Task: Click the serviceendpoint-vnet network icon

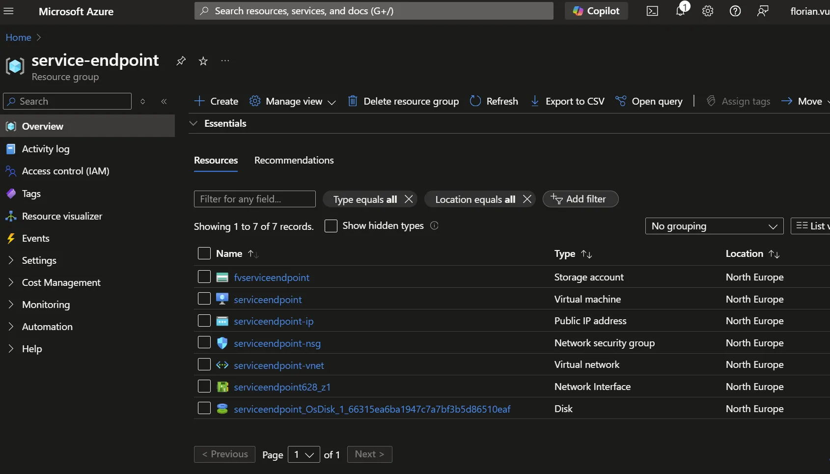Action: tap(222, 365)
